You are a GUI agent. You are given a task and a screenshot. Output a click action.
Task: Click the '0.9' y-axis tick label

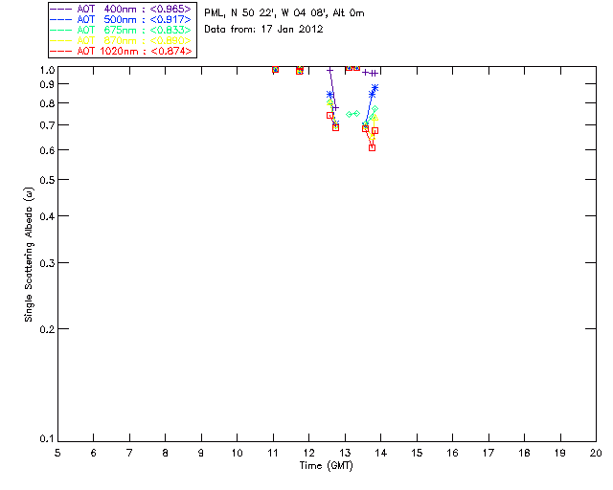click(x=47, y=84)
